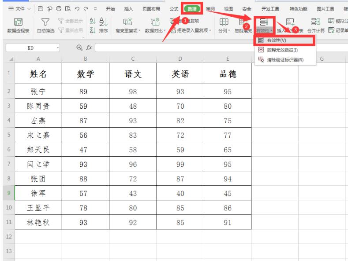
Task: Open the 排序 custom sort dialog
Action: coord(103,25)
